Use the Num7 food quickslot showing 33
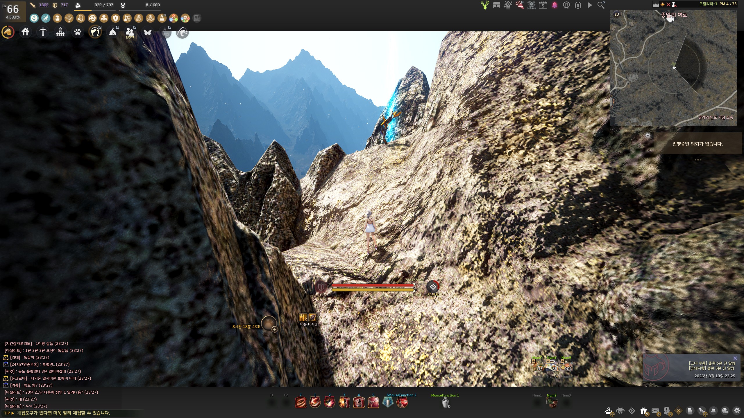The height and width of the screenshot is (418, 744). pos(537,365)
